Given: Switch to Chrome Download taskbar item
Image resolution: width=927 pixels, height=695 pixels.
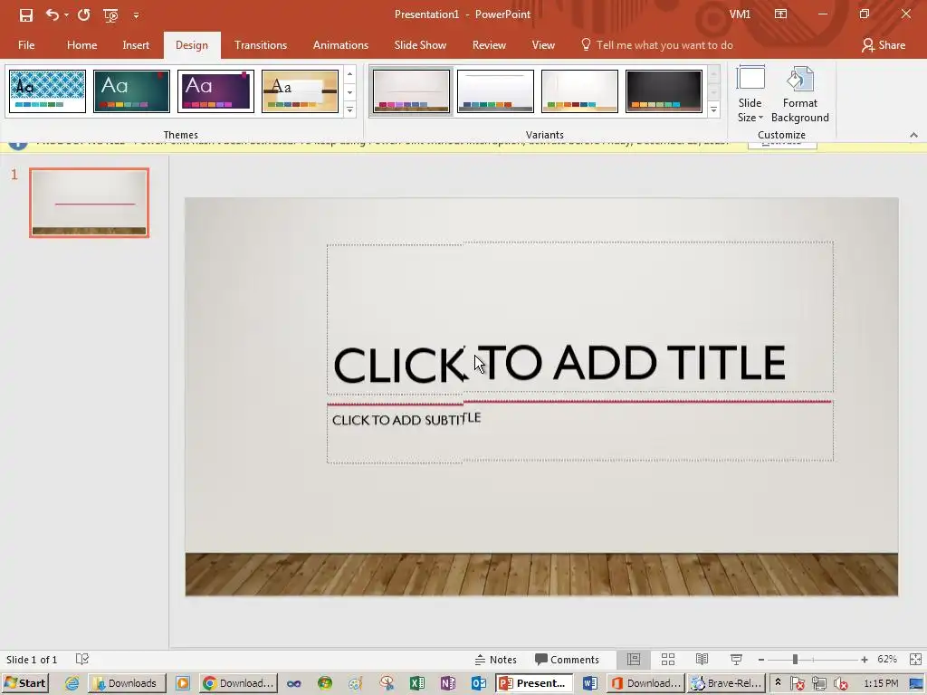Looking at the screenshot, I should [x=238, y=683].
